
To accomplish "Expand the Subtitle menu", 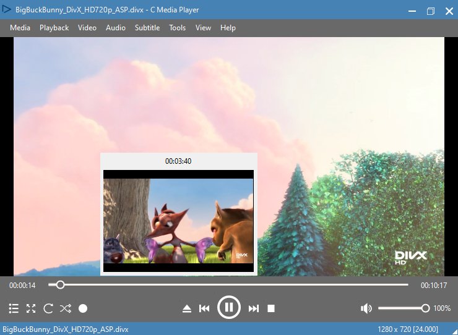I will pyautogui.click(x=147, y=28).
